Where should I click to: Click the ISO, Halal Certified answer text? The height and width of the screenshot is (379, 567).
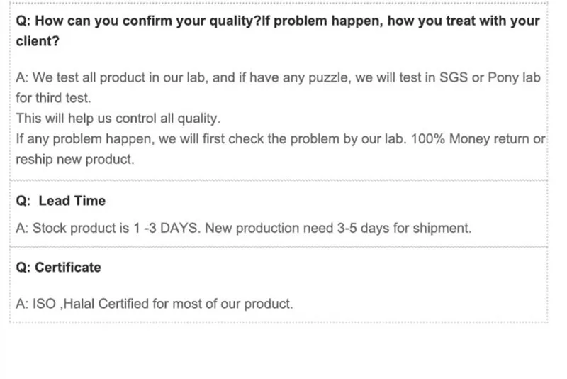click(x=155, y=304)
